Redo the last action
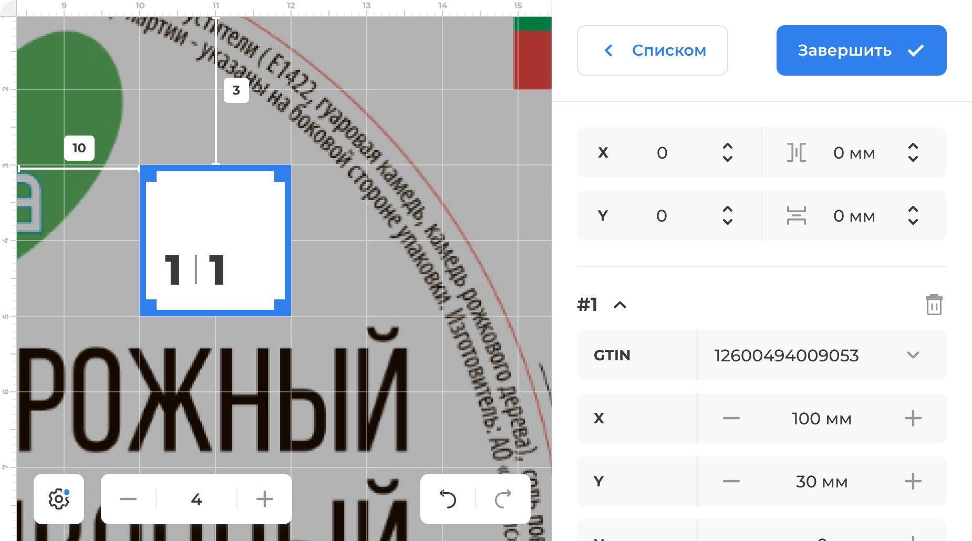The height and width of the screenshot is (541, 972). (503, 499)
